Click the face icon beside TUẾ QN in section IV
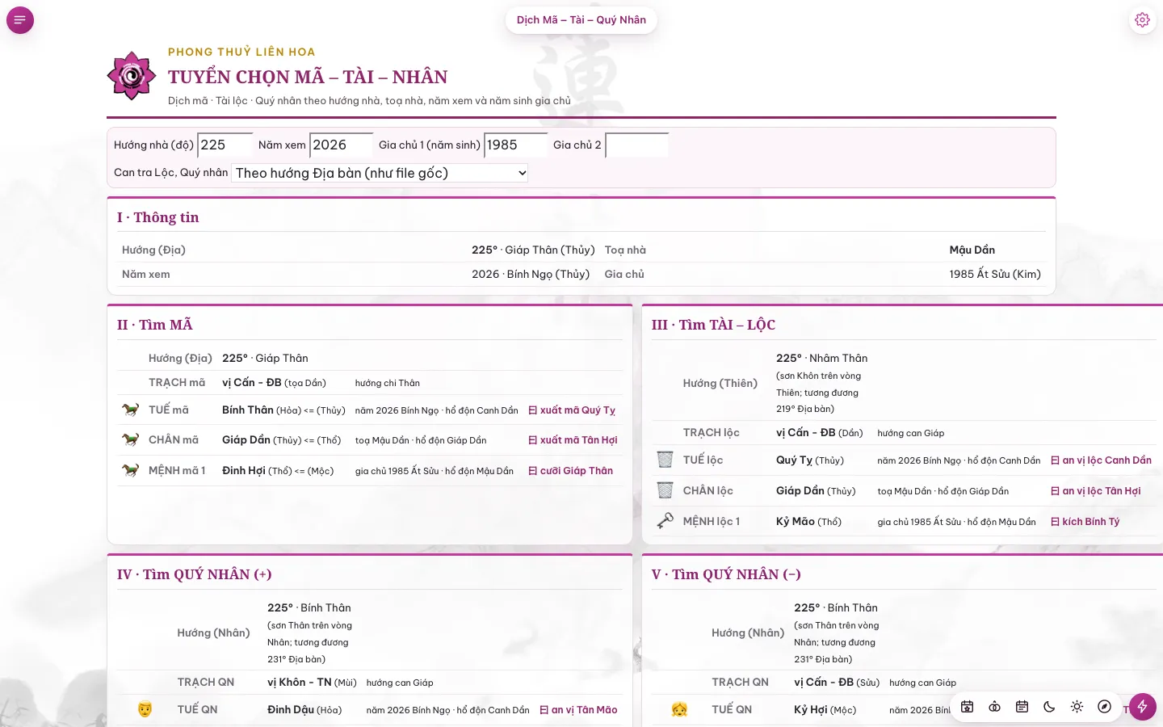 (145, 709)
